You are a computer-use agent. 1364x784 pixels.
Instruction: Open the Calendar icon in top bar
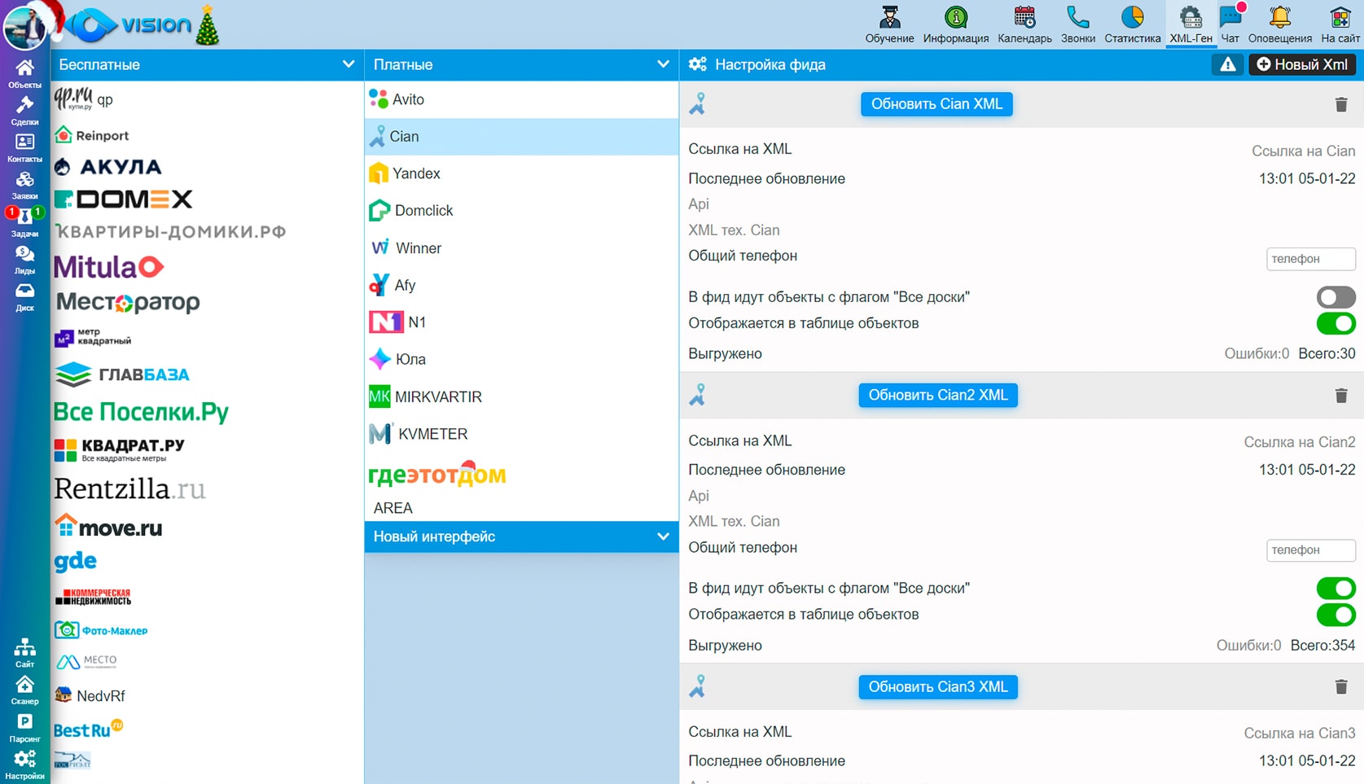(1024, 18)
